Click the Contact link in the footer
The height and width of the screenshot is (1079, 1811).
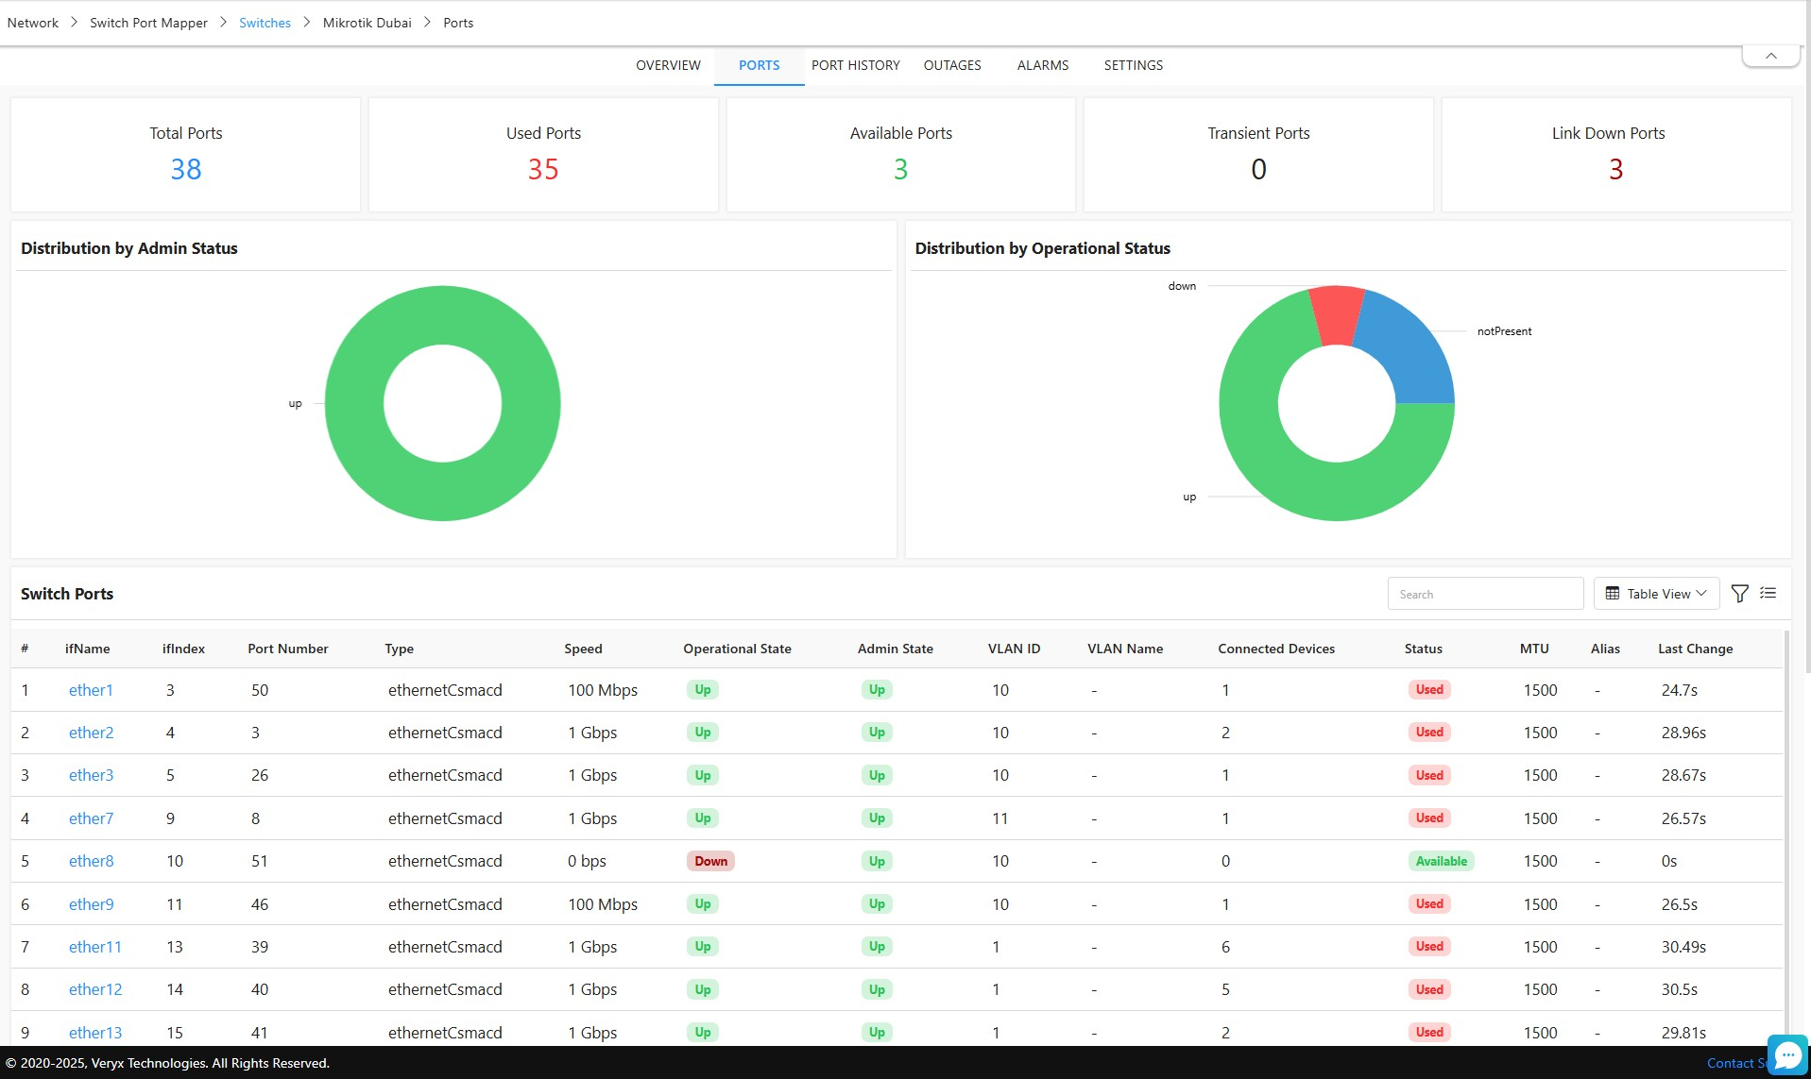(1730, 1063)
